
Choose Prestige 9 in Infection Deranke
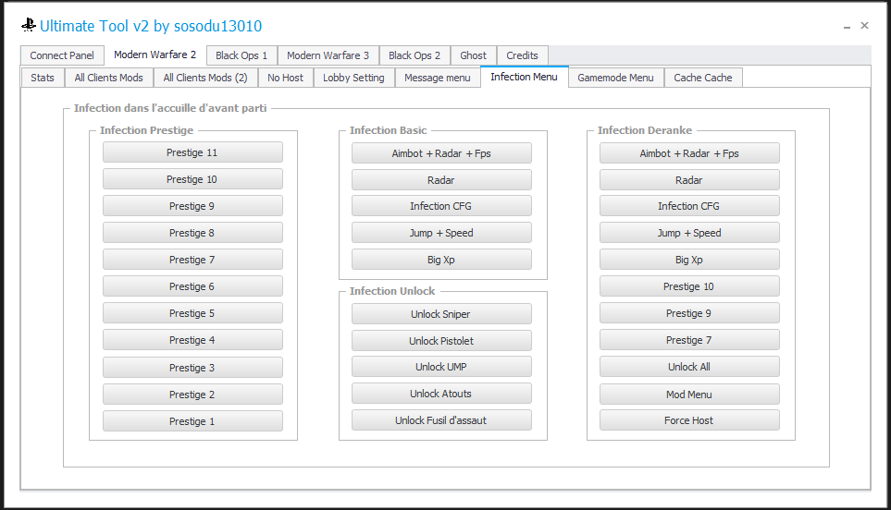pyautogui.click(x=689, y=313)
